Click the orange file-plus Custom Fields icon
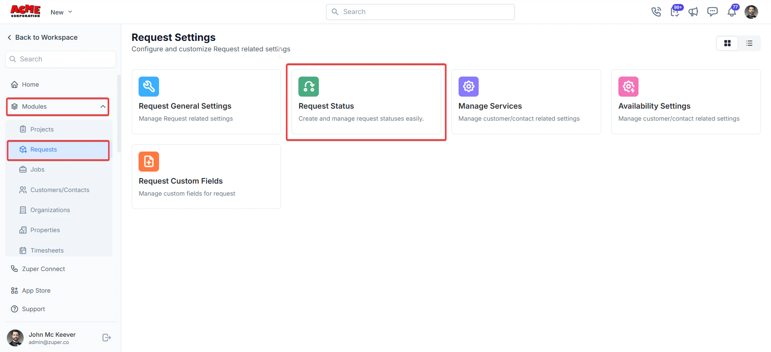The width and height of the screenshot is (771, 352). (149, 162)
